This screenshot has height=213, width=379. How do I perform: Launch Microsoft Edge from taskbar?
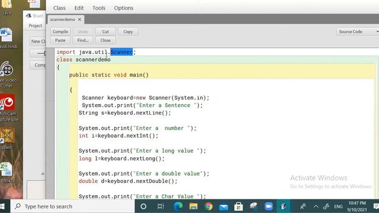pyautogui.click(x=178, y=206)
